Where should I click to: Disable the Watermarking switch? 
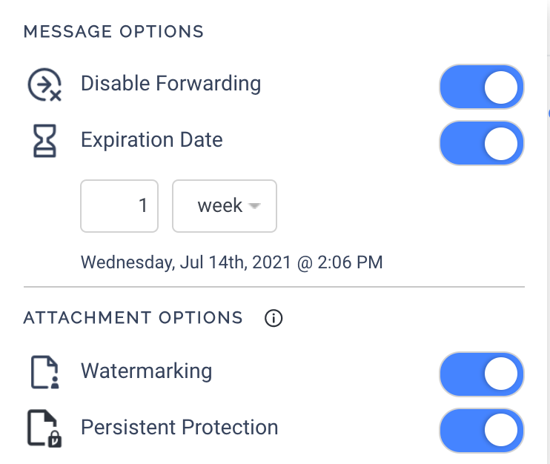(x=482, y=374)
